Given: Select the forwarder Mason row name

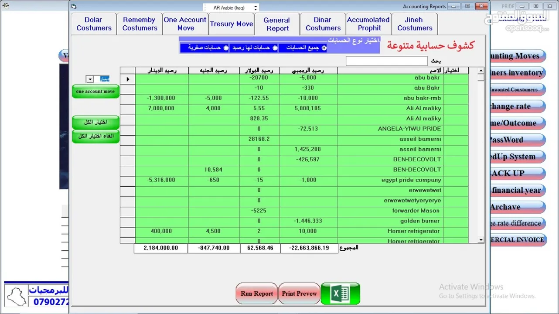Looking at the screenshot, I should tap(416, 211).
